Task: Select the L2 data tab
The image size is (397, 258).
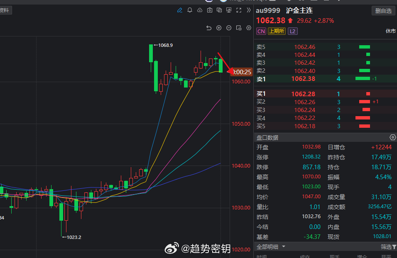Action: (292, 31)
